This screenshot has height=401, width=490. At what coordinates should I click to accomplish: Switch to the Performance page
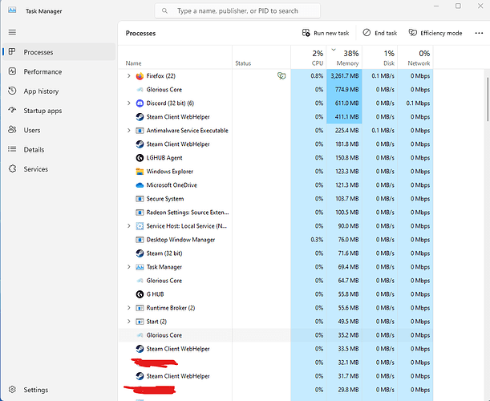(x=59, y=71)
